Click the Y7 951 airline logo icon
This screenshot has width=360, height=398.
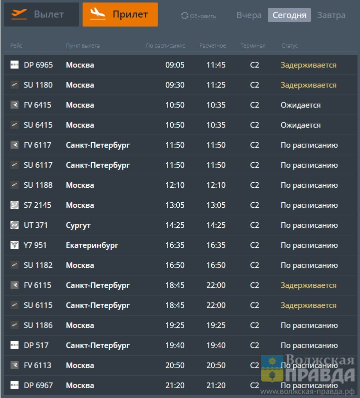[x=14, y=245]
